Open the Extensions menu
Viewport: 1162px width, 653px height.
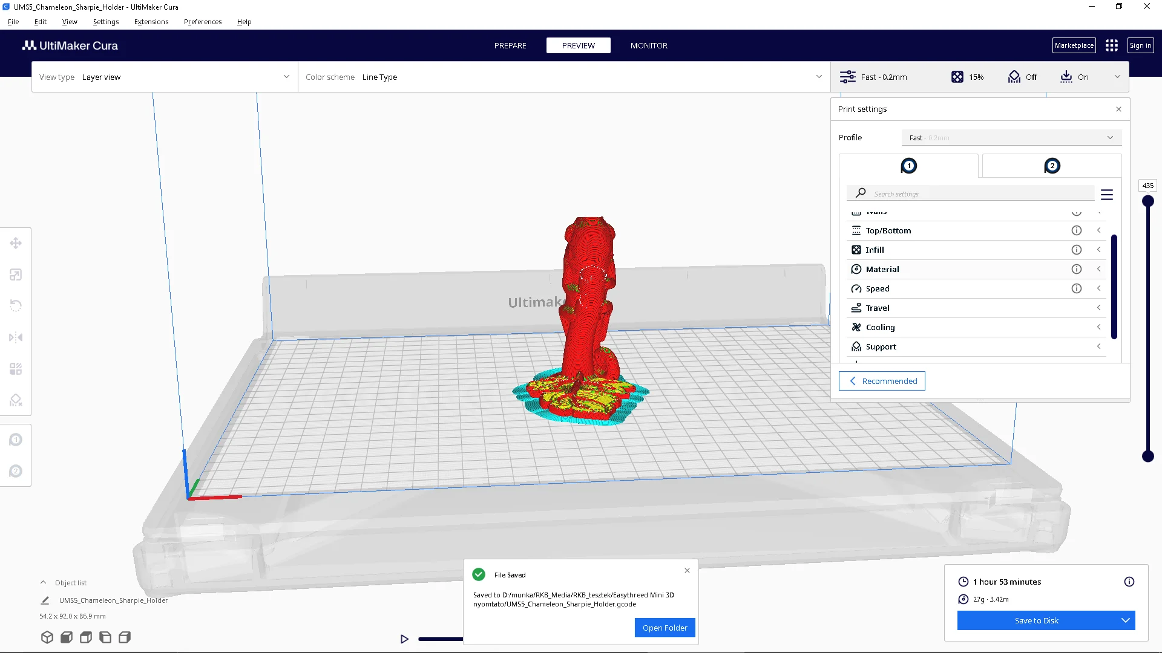pos(151,22)
